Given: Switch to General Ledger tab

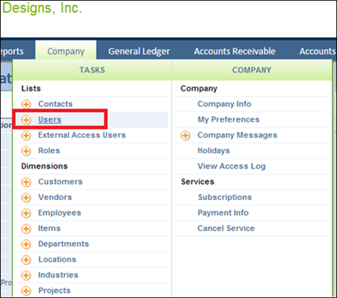Looking at the screenshot, I should 139,51.
